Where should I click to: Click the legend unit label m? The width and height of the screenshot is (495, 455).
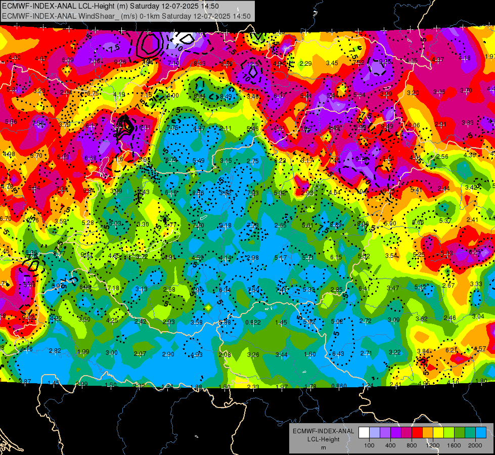pyautogui.click(x=323, y=447)
